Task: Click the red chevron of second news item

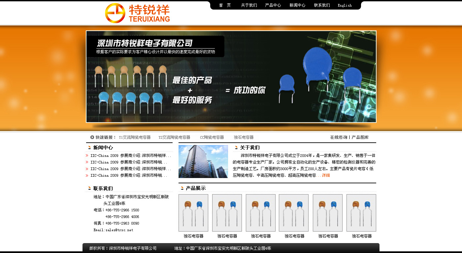Action: click(x=87, y=162)
